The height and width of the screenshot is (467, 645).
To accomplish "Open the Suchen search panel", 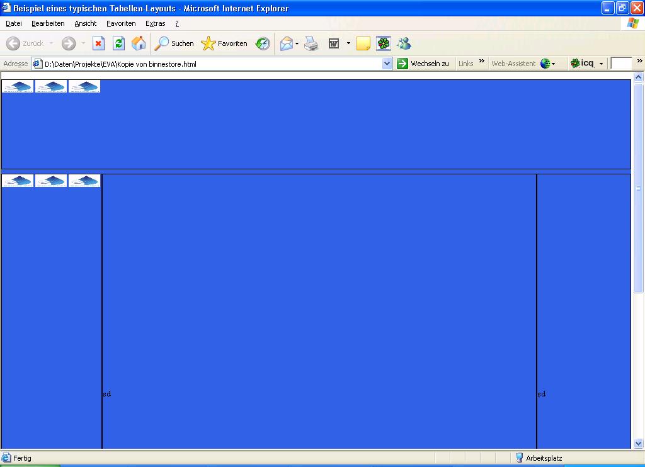I will coord(174,43).
